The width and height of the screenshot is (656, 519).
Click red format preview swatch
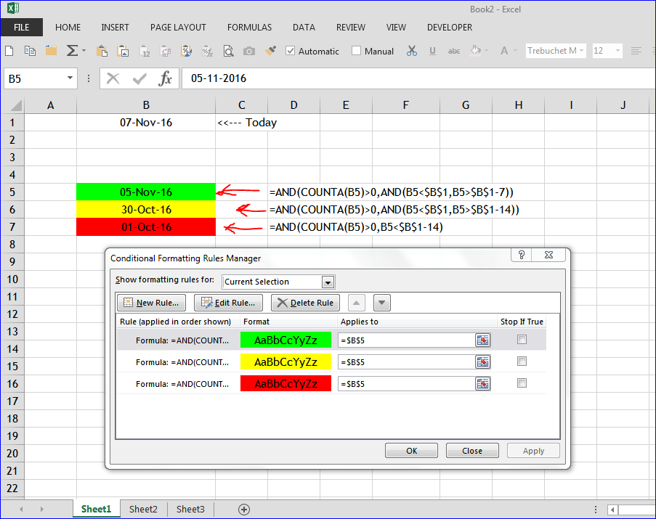click(286, 383)
